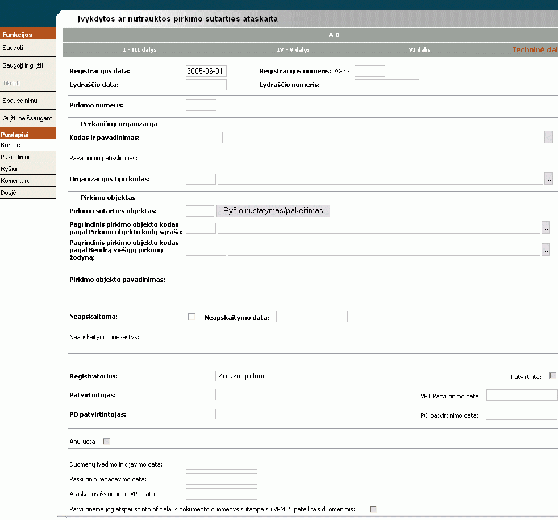Click the Saugoti function button
The image size is (558, 520).
28,48
